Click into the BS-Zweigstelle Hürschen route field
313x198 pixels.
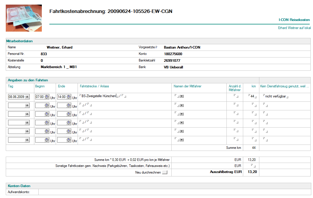pyautogui.click(x=99, y=96)
